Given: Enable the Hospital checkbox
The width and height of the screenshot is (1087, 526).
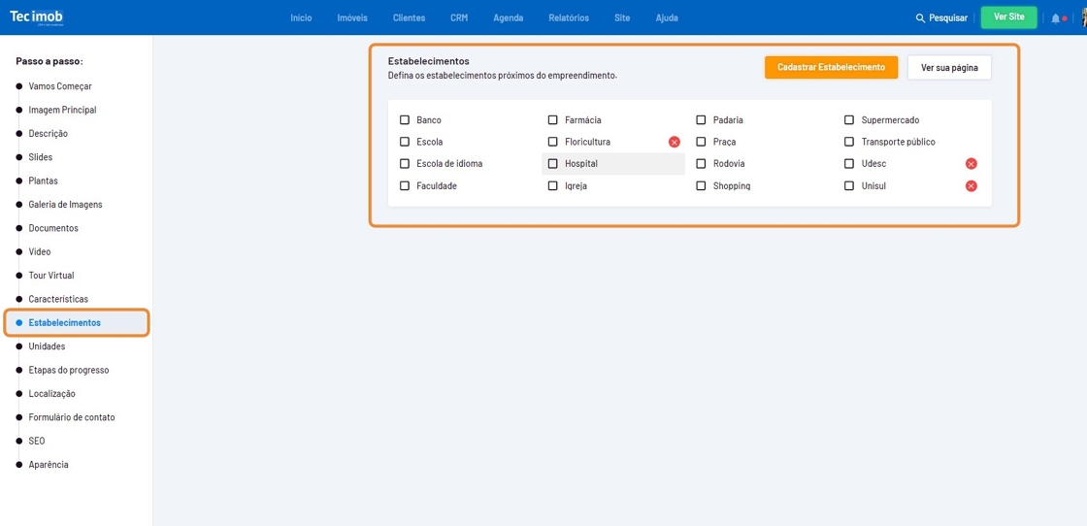Looking at the screenshot, I should coord(553,164).
